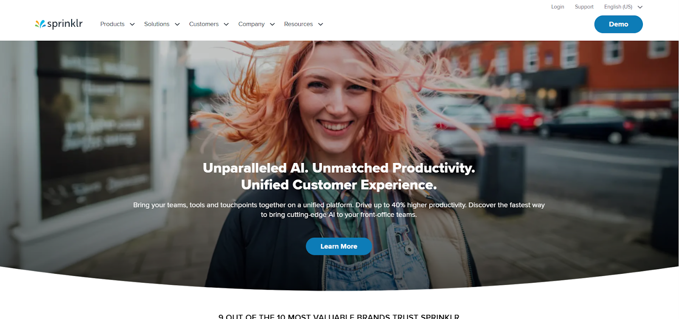The width and height of the screenshot is (679, 319).
Task: Expand the Resources chevron arrow
Action: click(320, 24)
